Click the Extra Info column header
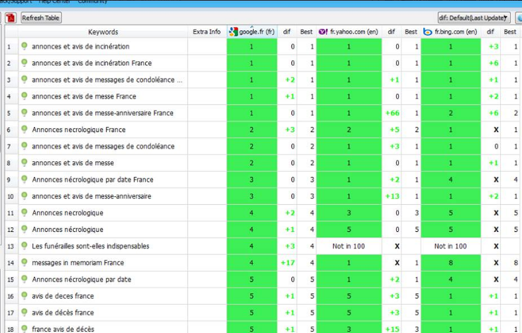This screenshot has height=333, width=522. coord(207,32)
